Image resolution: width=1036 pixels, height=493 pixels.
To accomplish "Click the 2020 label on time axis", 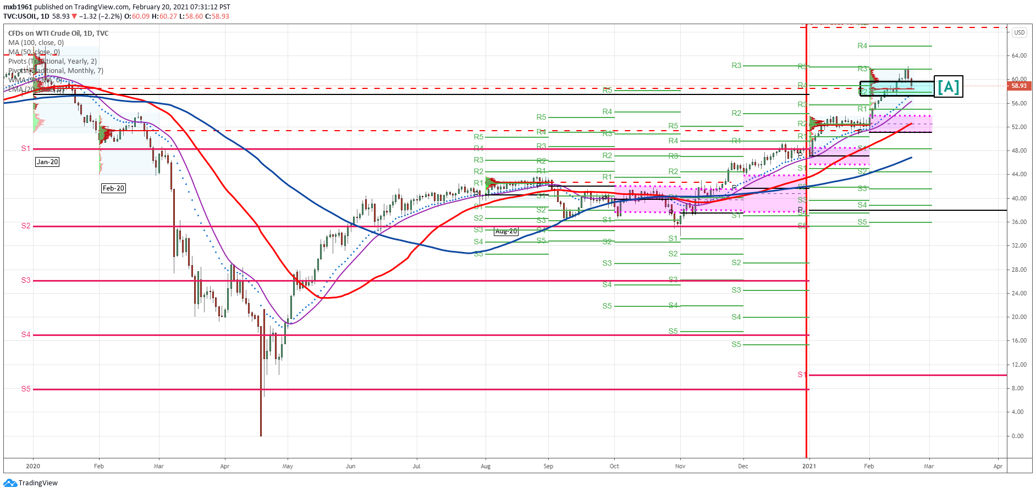I will tap(33, 466).
